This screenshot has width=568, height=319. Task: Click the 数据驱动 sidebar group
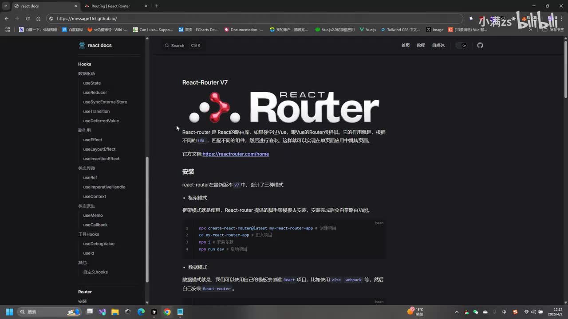[x=87, y=74]
